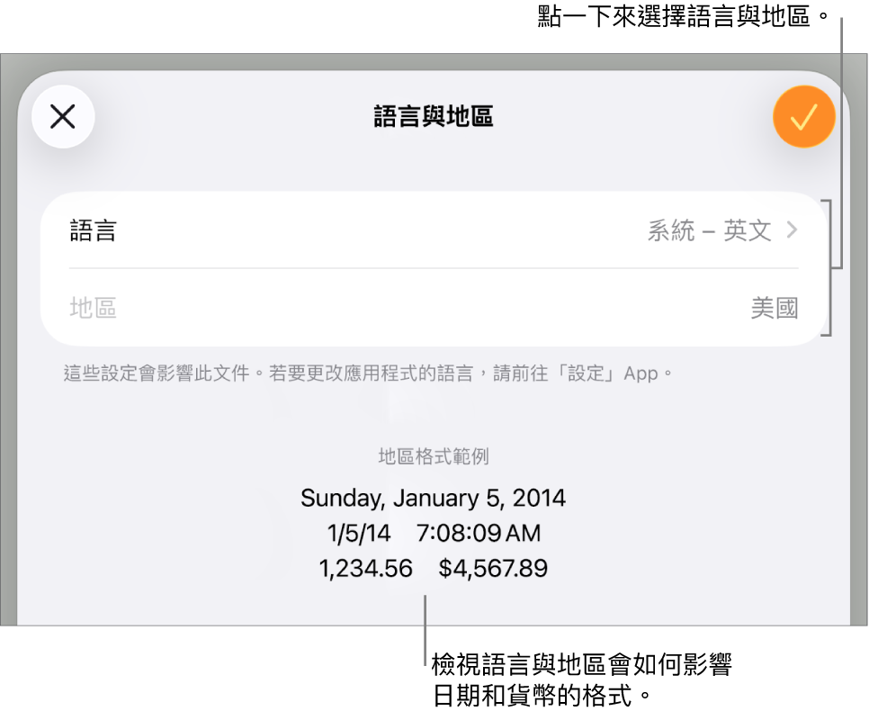869x711 pixels.
Task: Tap the currency sample $4,567.89
Action: (x=493, y=568)
